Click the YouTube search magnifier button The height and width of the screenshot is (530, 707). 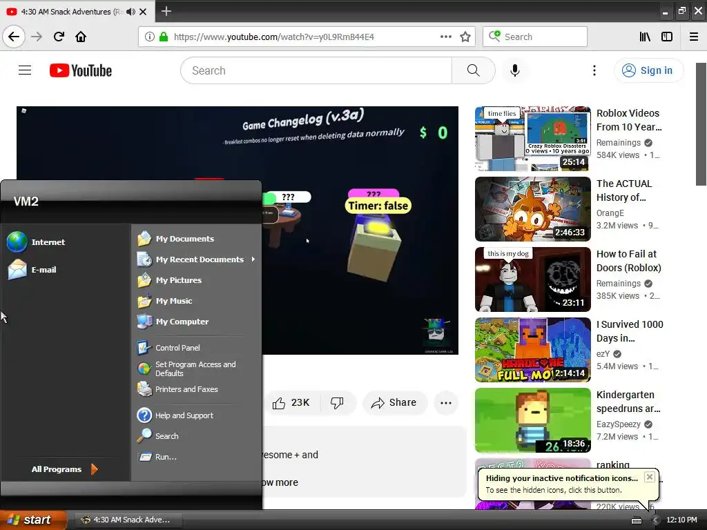474,70
